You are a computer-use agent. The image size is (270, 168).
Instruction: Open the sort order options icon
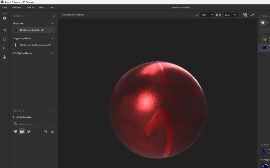click(x=45, y=131)
